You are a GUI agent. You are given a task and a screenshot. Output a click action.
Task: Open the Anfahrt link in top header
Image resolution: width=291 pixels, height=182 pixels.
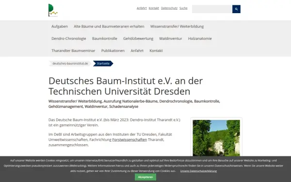(x=142, y=8)
